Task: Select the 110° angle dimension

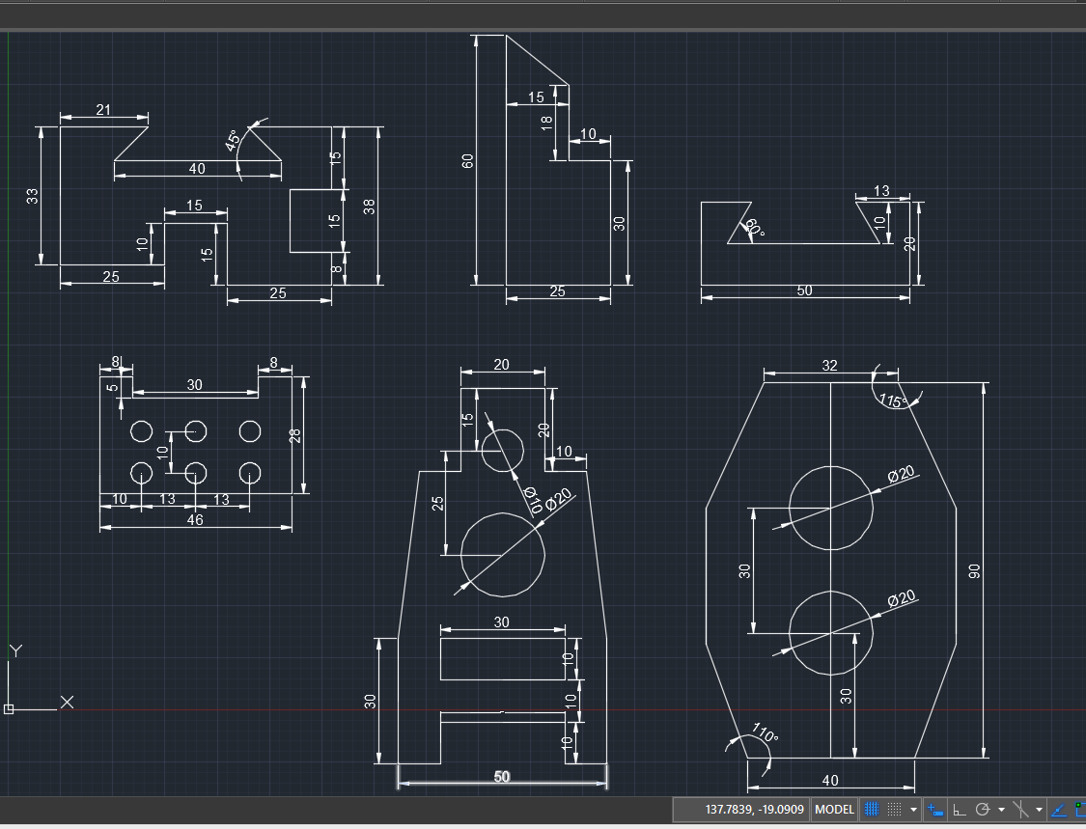Action: (766, 732)
